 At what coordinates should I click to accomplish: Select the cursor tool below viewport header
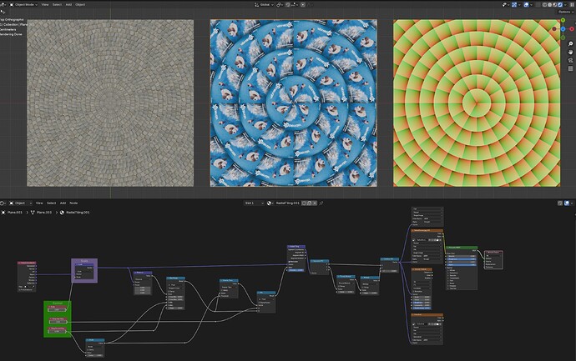3,13
